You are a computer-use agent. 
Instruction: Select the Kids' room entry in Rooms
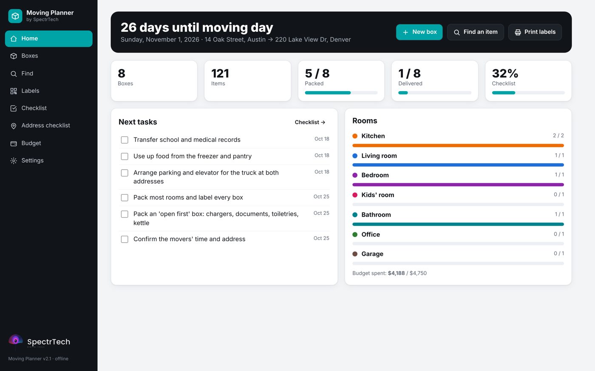click(x=458, y=198)
